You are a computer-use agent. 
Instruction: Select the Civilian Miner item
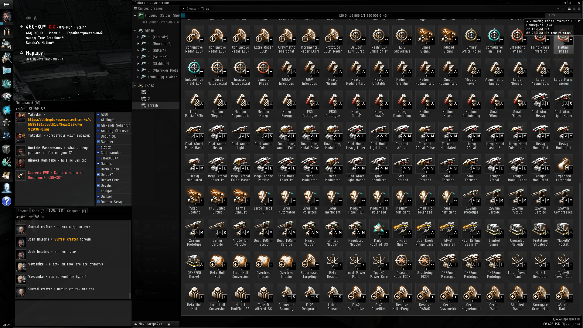(x=402, y=233)
